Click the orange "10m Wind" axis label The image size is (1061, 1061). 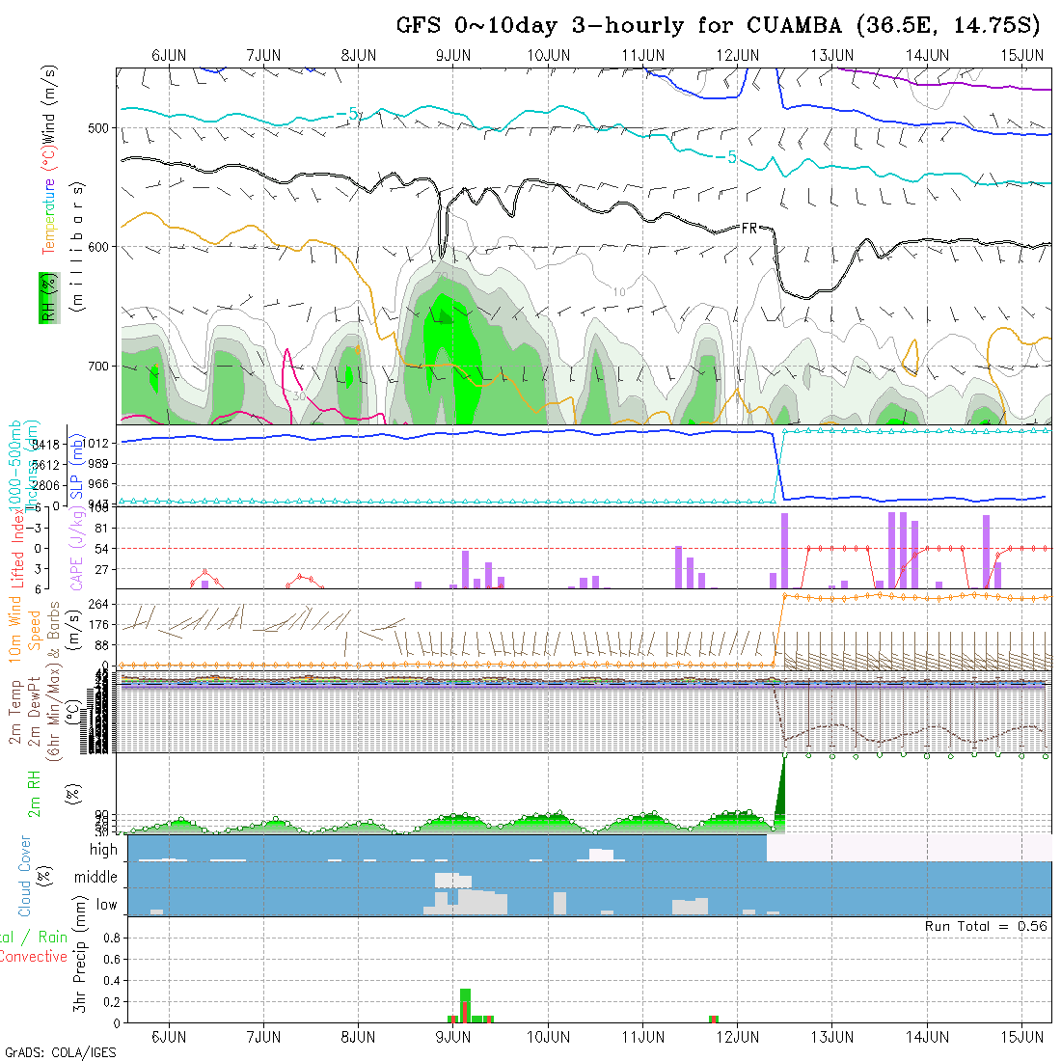tap(15, 627)
